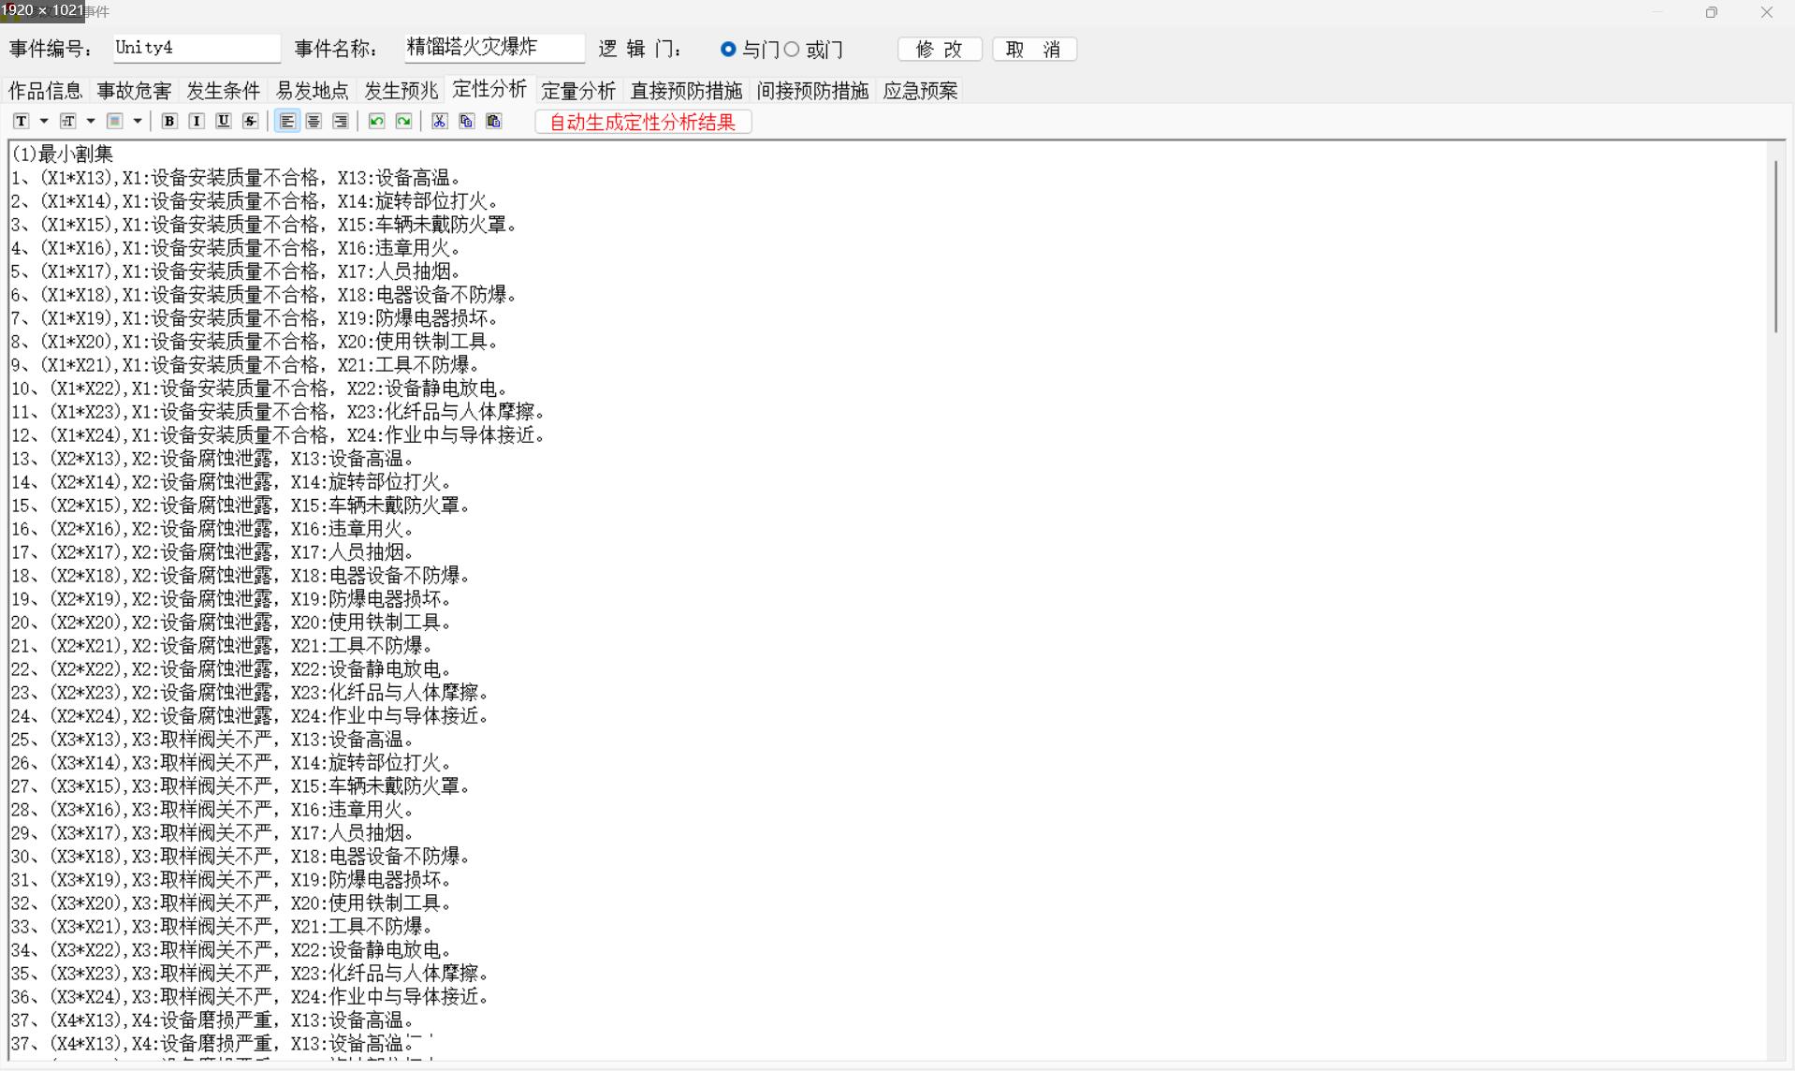1795x1071 pixels.
Task: Open the font size tool
Action: (x=67, y=121)
